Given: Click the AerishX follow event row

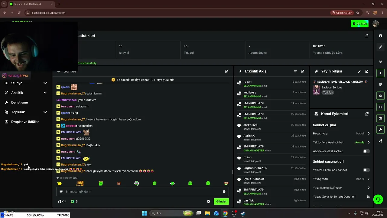Looking at the screenshot, I should (x=272, y=137).
